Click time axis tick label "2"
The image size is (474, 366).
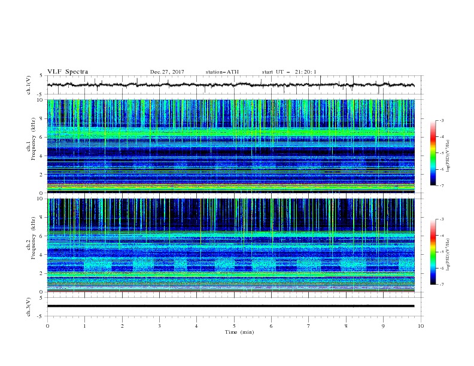tap(122, 326)
